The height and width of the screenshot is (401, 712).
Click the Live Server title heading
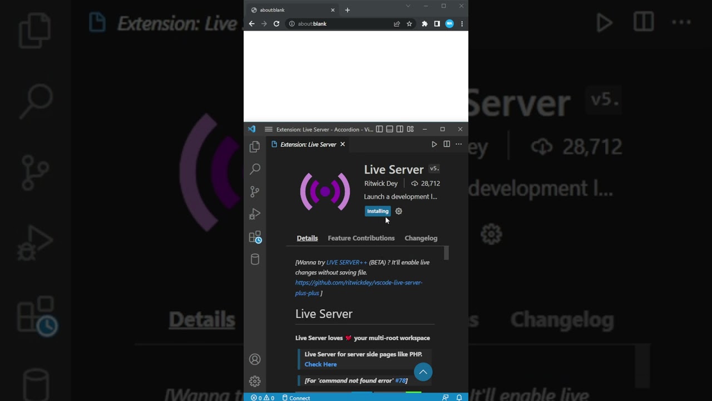[394, 169]
